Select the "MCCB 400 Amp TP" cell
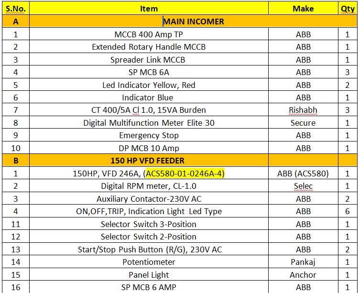This screenshot has height=293, width=359. click(x=149, y=34)
